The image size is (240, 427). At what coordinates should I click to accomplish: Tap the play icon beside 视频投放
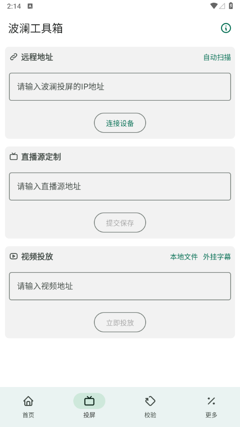(13, 257)
